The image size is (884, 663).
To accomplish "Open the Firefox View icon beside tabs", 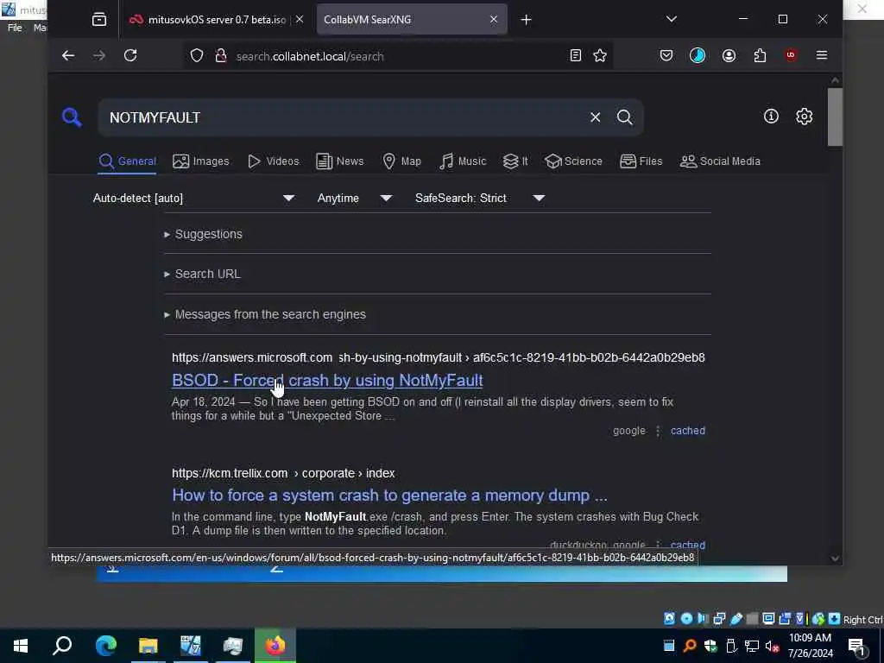I will 99,20.
